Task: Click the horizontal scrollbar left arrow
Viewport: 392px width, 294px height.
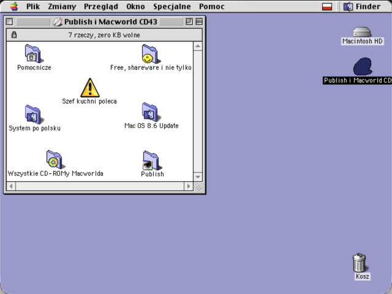Action: [x=11, y=186]
